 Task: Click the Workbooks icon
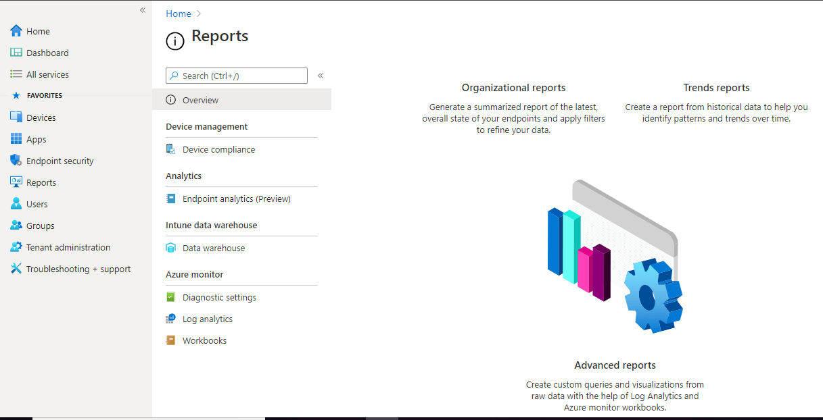(x=171, y=340)
